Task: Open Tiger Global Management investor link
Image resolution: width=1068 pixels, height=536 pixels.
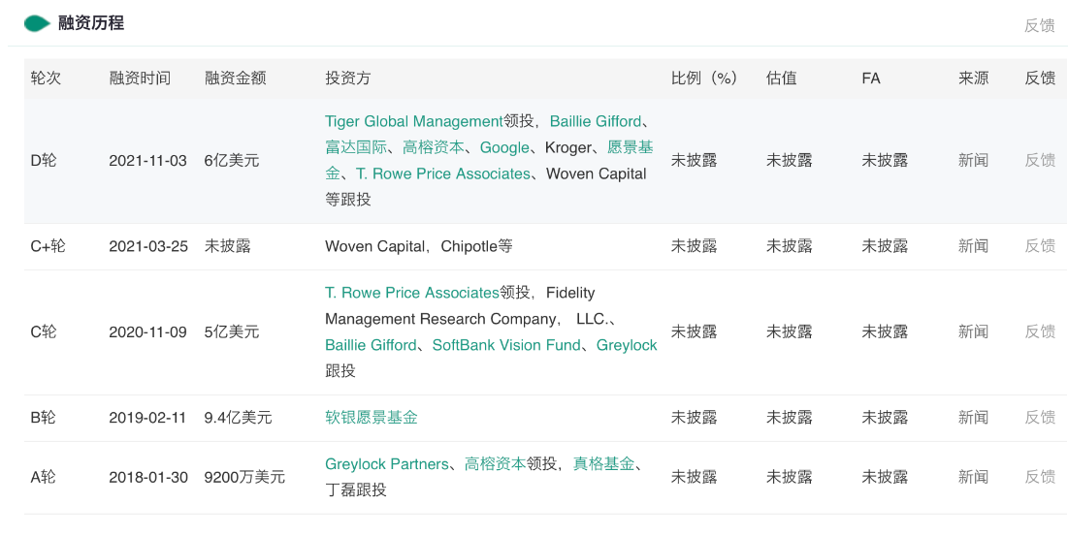Action: pyautogui.click(x=414, y=121)
